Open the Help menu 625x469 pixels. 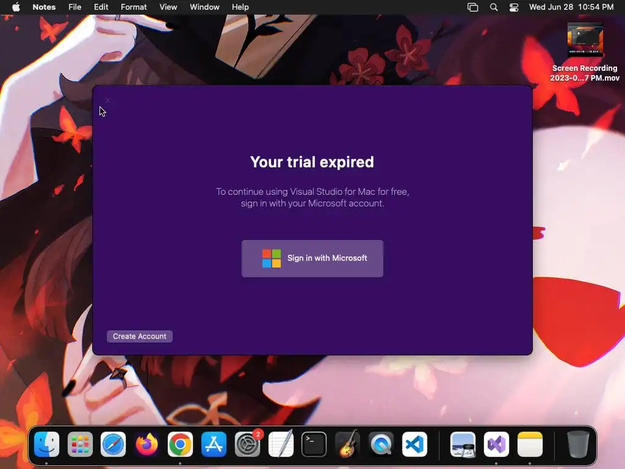click(240, 7)
